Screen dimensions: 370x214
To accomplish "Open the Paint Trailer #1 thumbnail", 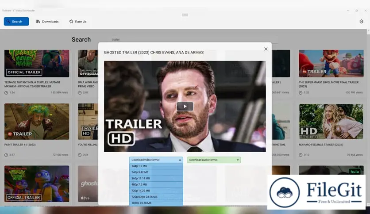I will [37, 122].
